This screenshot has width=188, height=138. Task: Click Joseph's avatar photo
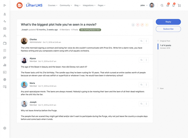(x=24, y=104)
